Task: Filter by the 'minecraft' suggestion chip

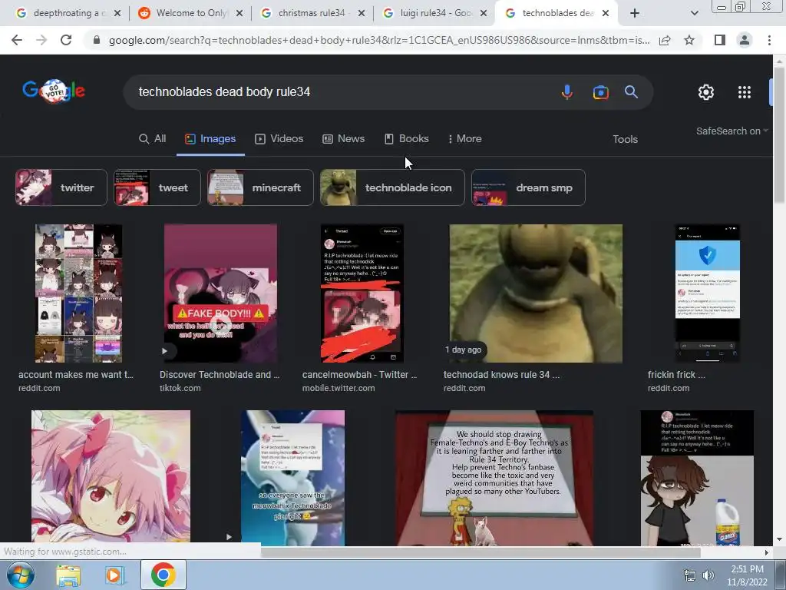Action: (x=260, y=187)
